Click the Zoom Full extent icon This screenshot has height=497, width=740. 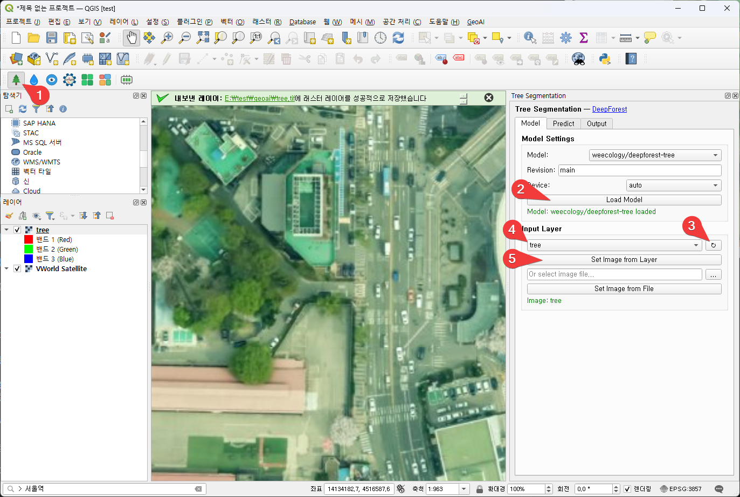pos(203,38)
